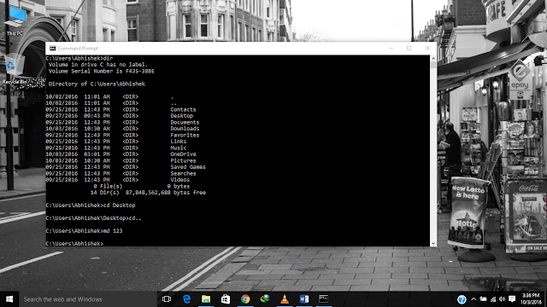The image size is (547, 307).
Task: Close the Command Prompt window
Action: (x=427, y=49)
